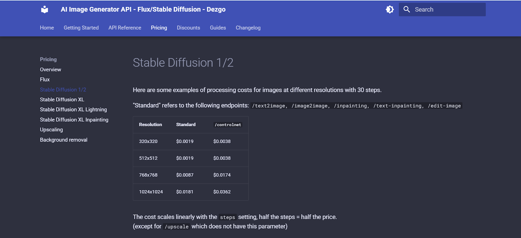Open Stable Diffusion XL Inpainting link
521x238 pixels.
(74, 120)
